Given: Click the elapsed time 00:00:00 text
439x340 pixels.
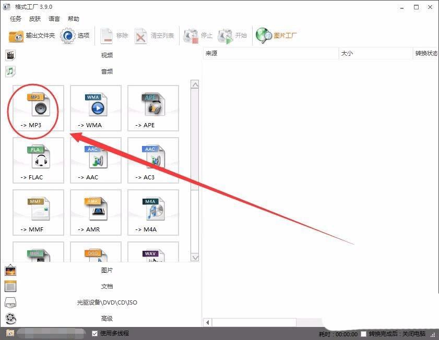Looking at the screenshot, I should (x=347, y=334).
